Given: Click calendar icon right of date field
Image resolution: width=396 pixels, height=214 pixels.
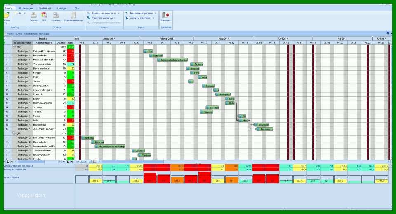Looking at the screenshot, I should [x=95, y=161].
